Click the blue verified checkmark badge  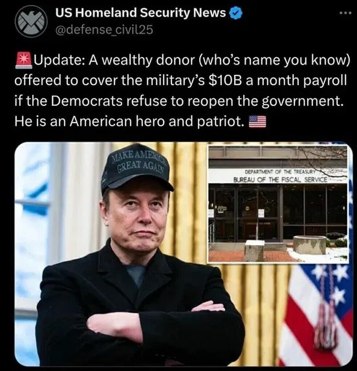click(236, 13)
